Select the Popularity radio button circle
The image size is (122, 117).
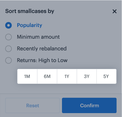[x=8, y=25]
